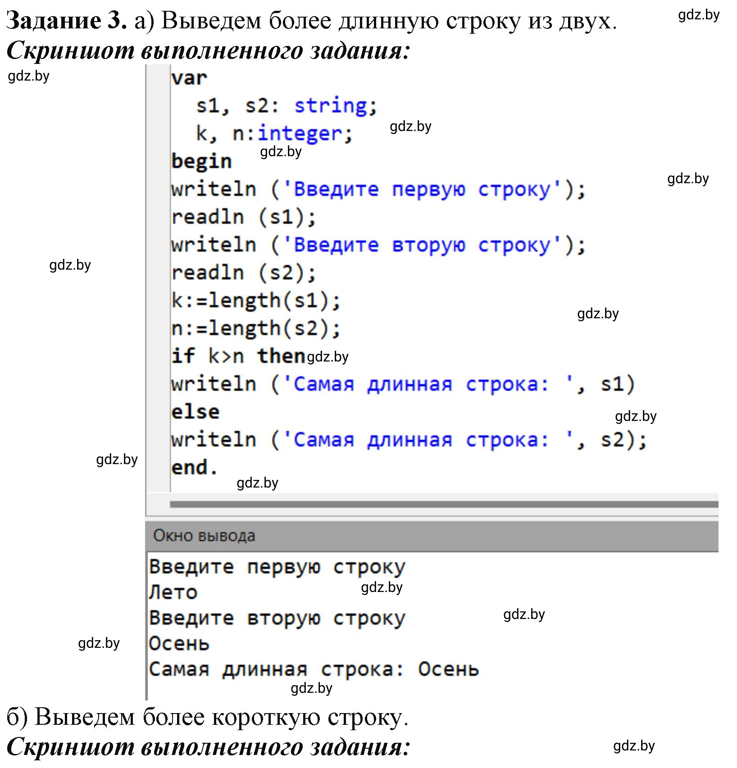Viewport: 737px width, 768px height.
Task: Click the 'var' keyword line in the code
Action: coord(189,78)
